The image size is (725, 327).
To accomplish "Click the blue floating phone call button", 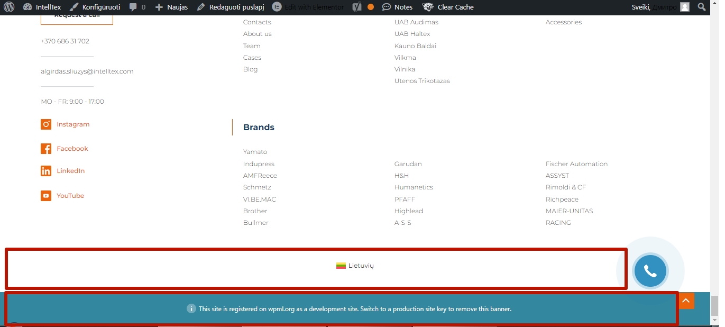I will (650, 271).
